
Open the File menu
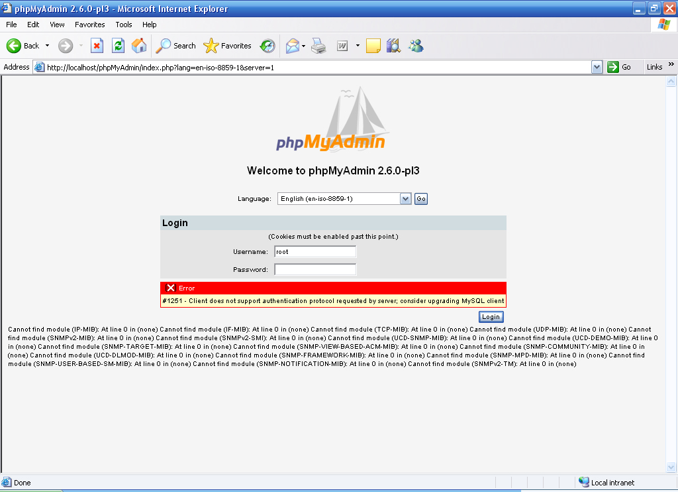click(12, 25)
